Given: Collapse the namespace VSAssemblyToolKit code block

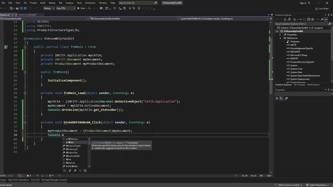Looking at the screenshot, I should tap(25, 38).
